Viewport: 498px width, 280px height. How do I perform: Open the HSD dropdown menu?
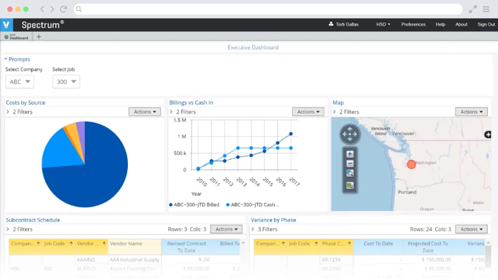383,24
